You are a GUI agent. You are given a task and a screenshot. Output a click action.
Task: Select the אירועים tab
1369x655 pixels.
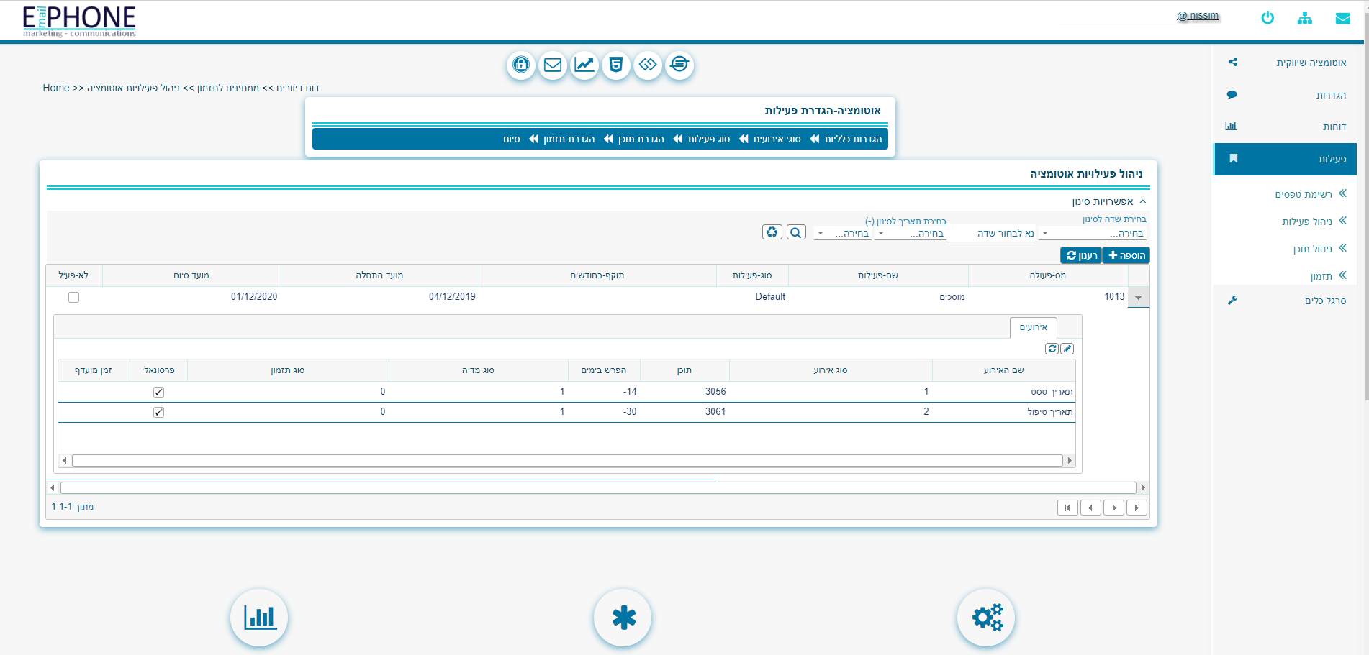[x=1034, y=327]
